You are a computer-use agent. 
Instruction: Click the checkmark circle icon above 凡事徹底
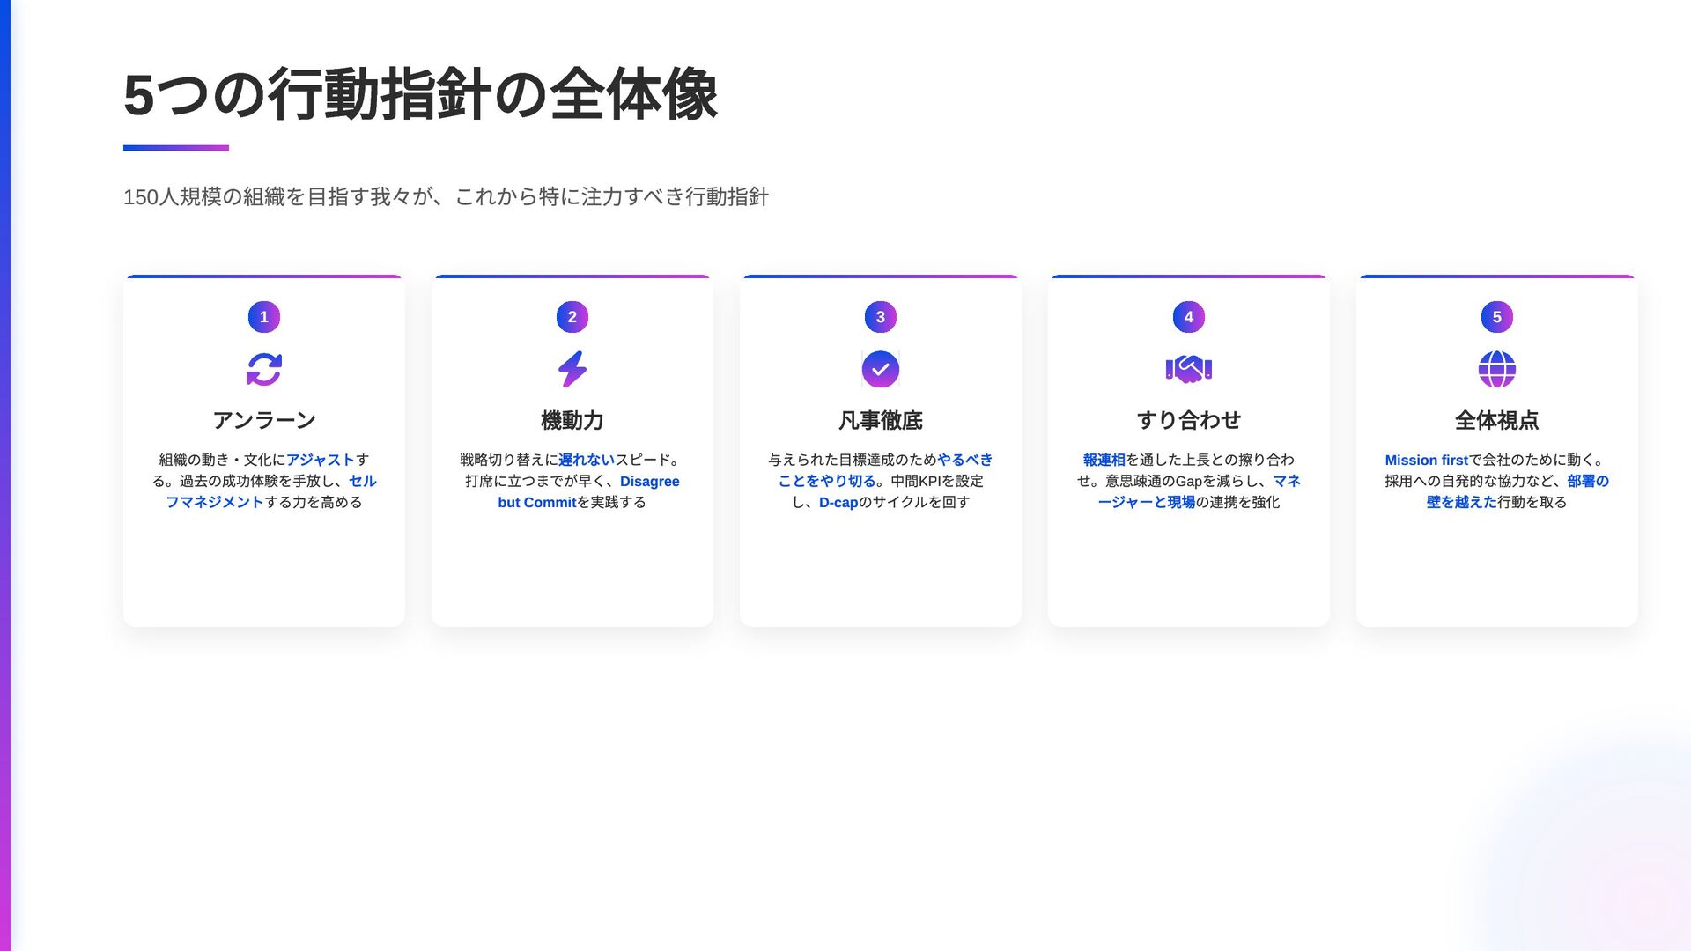[880, 370]
